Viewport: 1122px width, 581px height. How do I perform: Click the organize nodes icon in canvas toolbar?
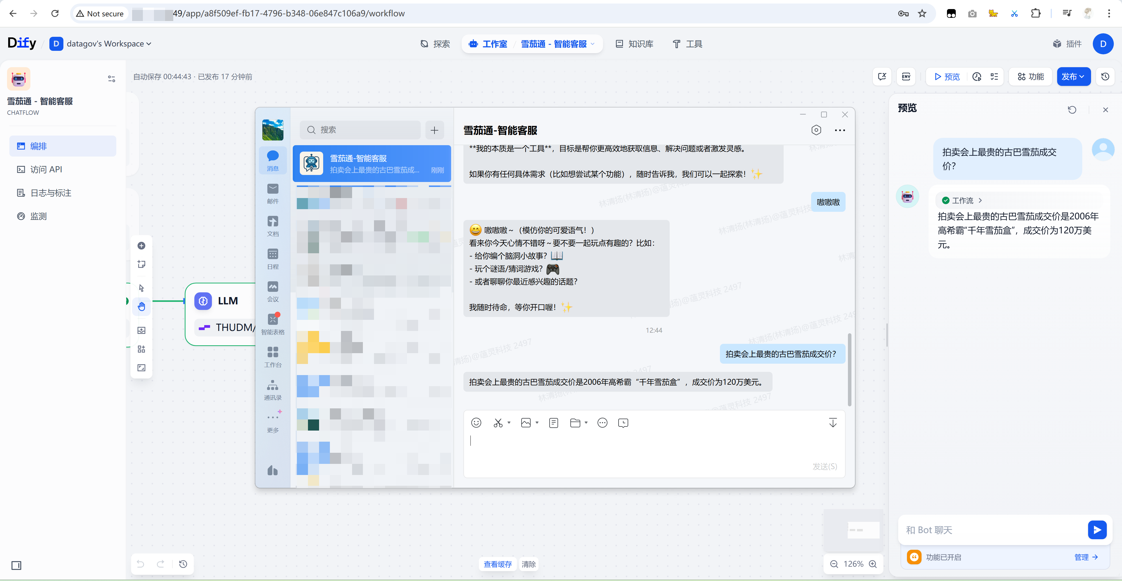click(x=141, y=349)
